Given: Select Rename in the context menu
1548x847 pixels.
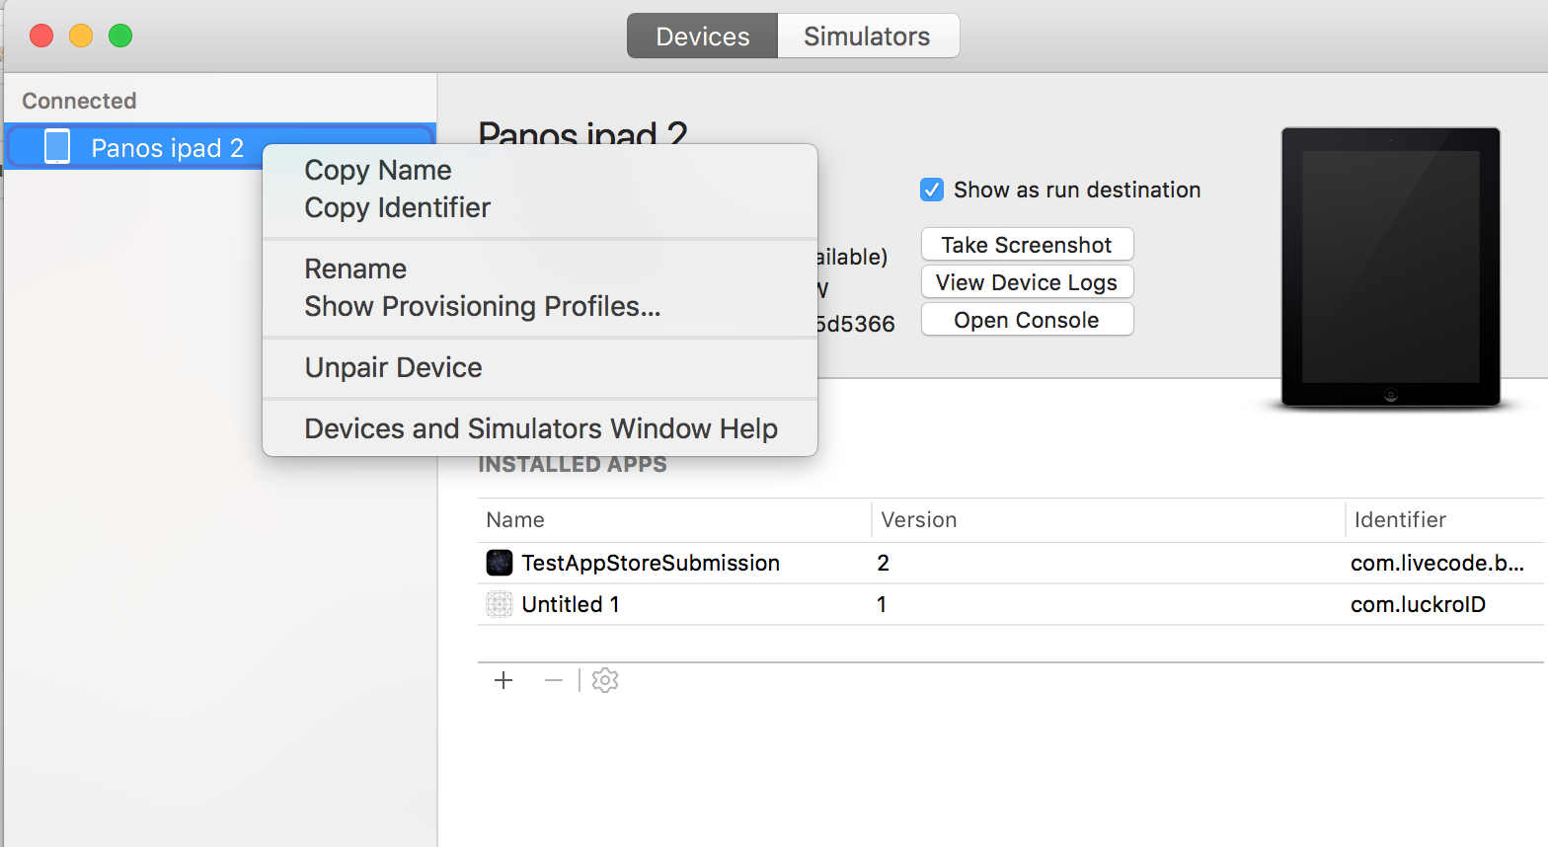Looking at the screenshot, I should pos(355,269).
